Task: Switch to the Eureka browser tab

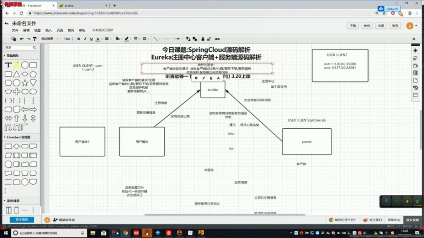Action: coord(83,6)
